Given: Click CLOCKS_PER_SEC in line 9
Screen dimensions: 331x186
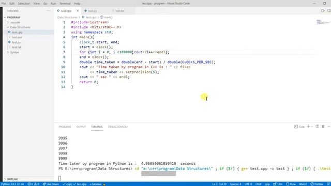Looking at the screenshot, I should point(197,62).
